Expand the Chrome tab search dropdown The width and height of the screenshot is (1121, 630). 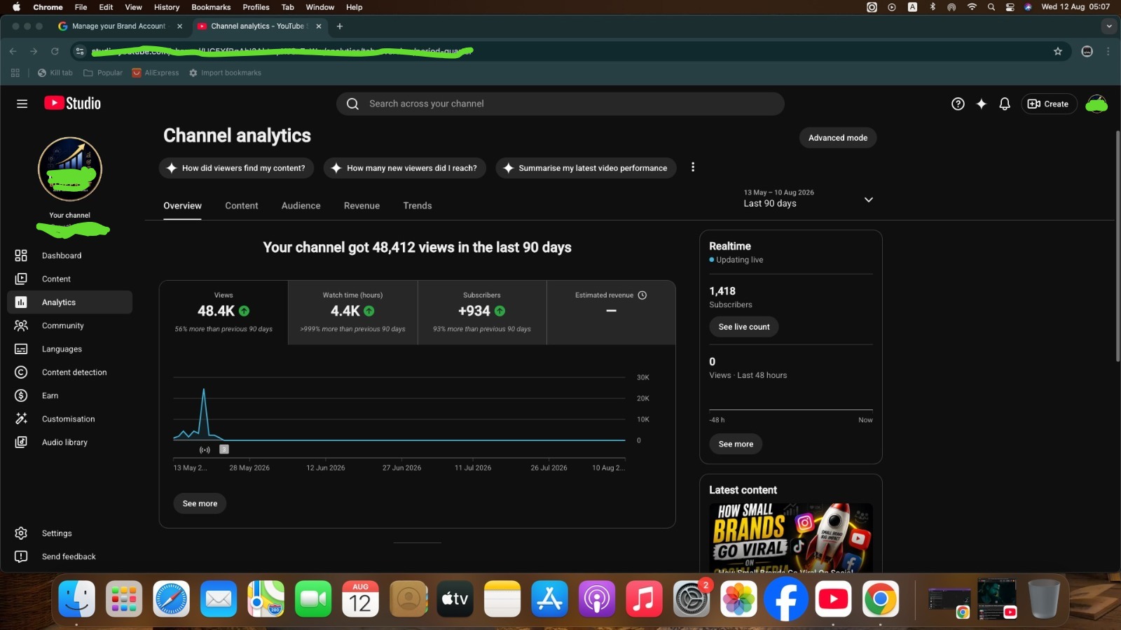pyautogui.click(x=1108, y=26)
